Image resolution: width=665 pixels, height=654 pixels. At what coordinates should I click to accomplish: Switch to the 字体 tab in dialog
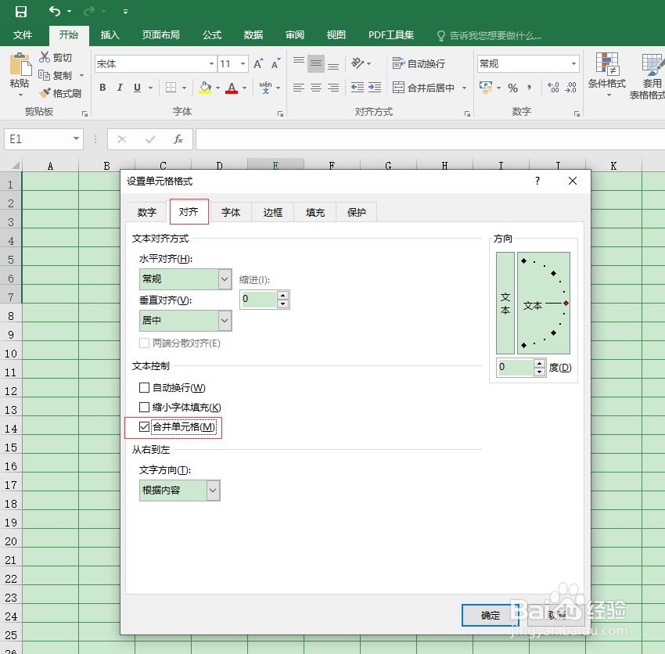231,212
